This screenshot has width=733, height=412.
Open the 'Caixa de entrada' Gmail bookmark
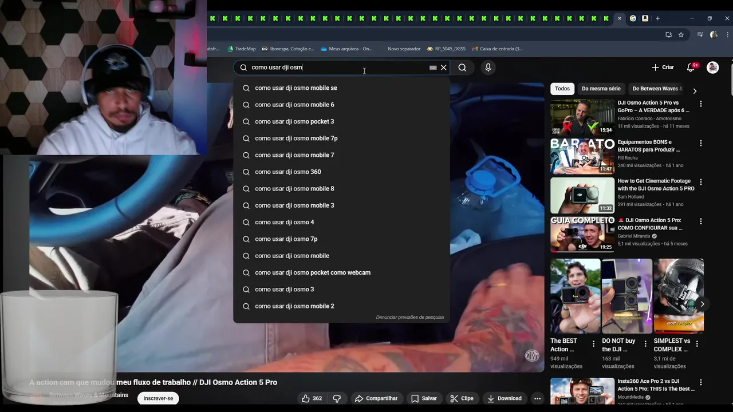click(x=497, y=49)
